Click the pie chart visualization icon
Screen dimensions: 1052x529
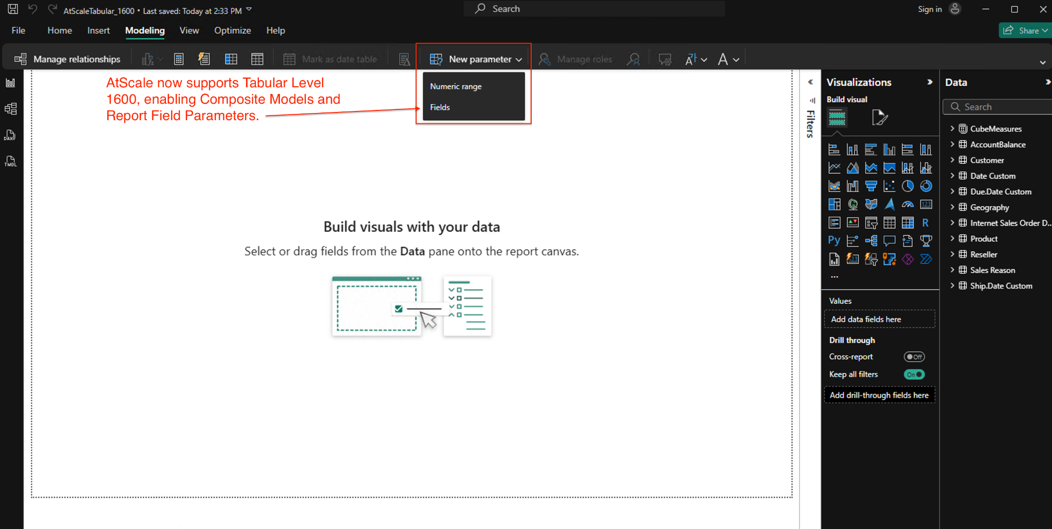908,186
